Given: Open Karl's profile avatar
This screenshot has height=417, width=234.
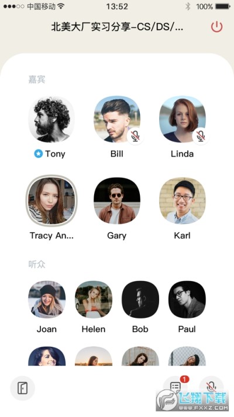Looking at the screenshot, I should coord(183,201).
